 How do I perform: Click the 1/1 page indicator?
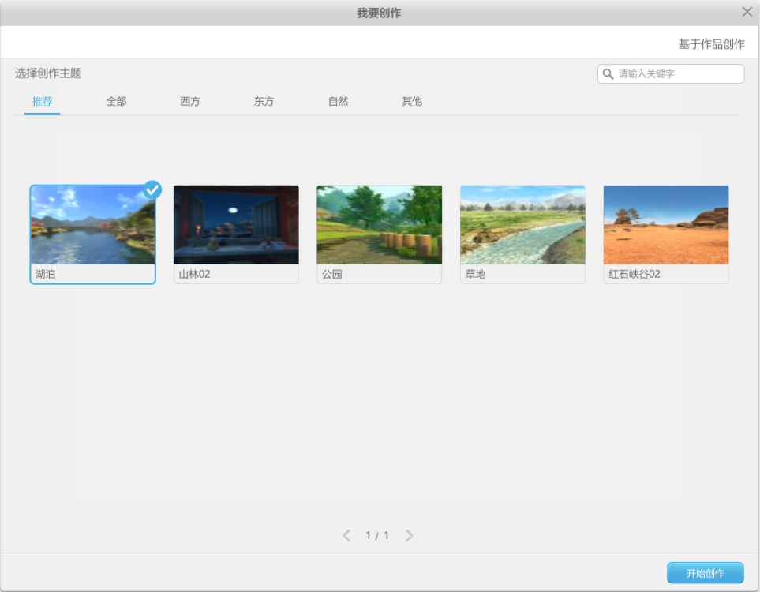point(377,534)
